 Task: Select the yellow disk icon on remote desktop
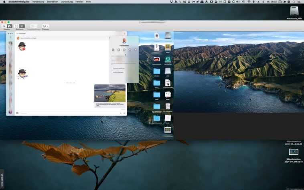tap(168, 47)
